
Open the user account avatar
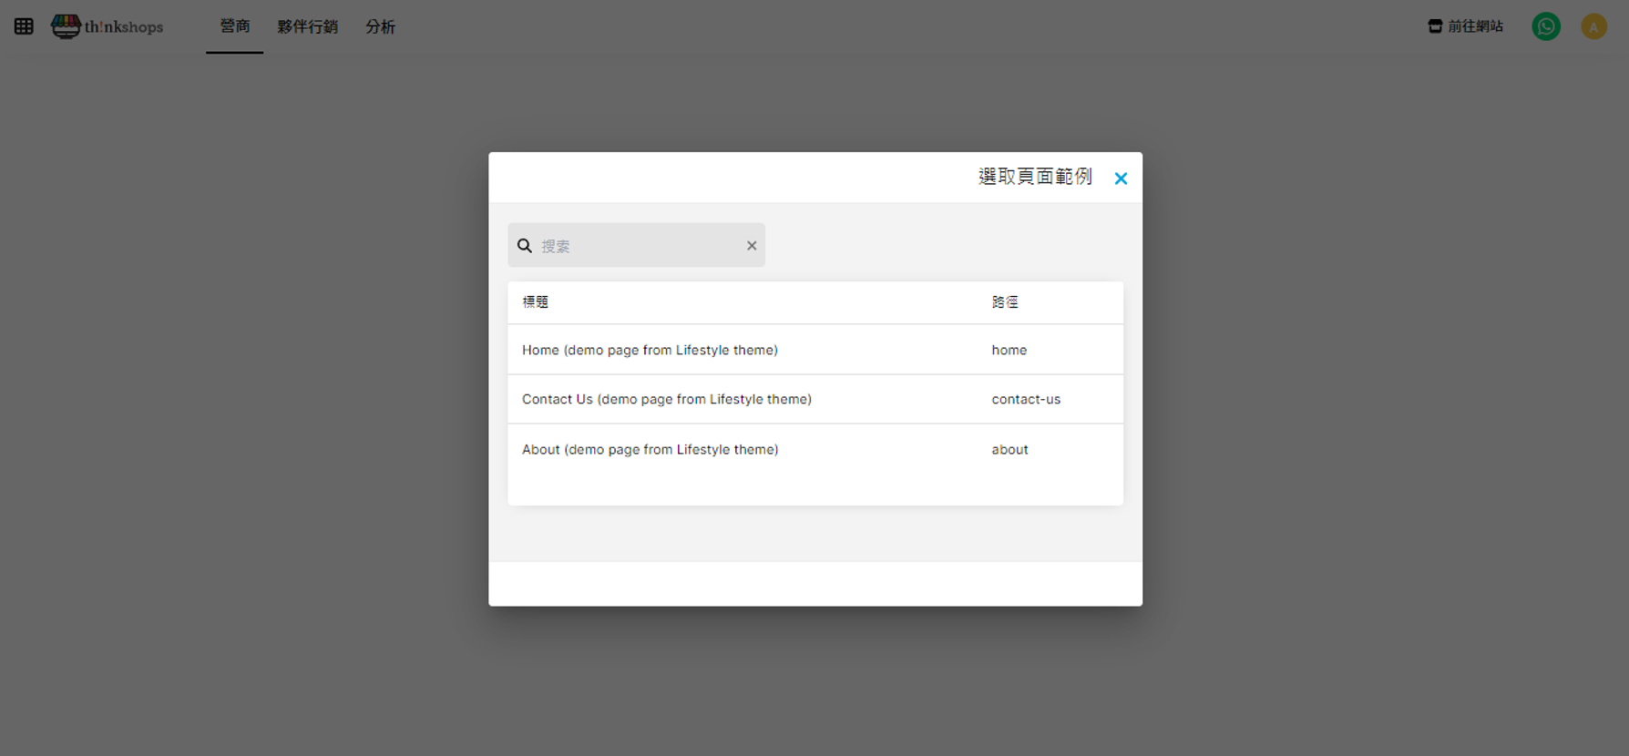pyautogui.click(x=1593, y=26)
